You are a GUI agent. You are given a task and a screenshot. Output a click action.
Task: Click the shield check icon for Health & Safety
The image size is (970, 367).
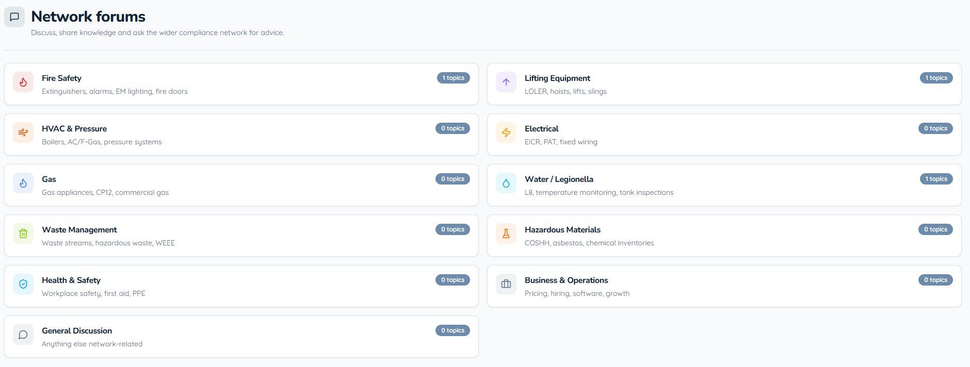pos(23,284)
